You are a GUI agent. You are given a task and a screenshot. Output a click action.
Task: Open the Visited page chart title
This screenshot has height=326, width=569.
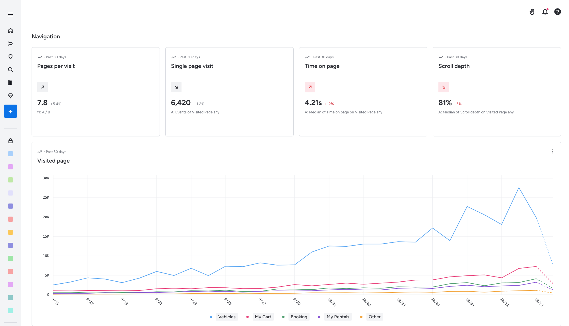(x=53, y=161)
